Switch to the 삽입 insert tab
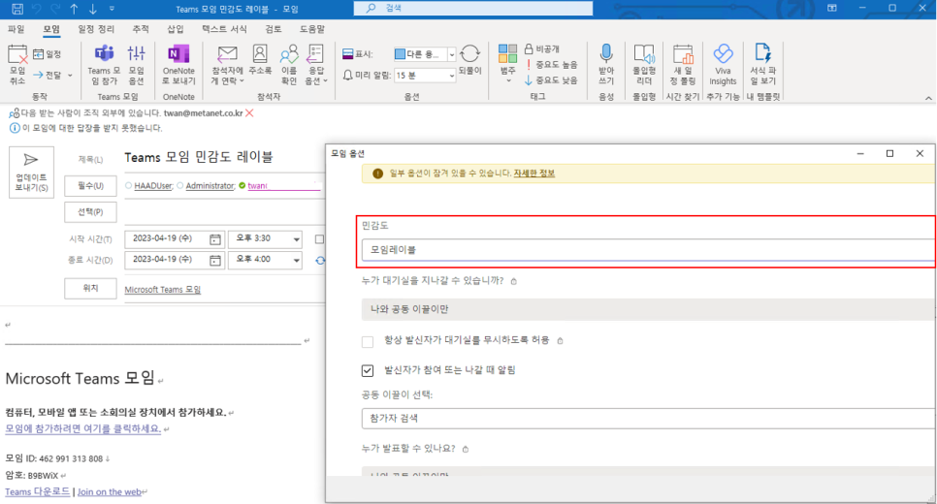 (x=176, y=29)
